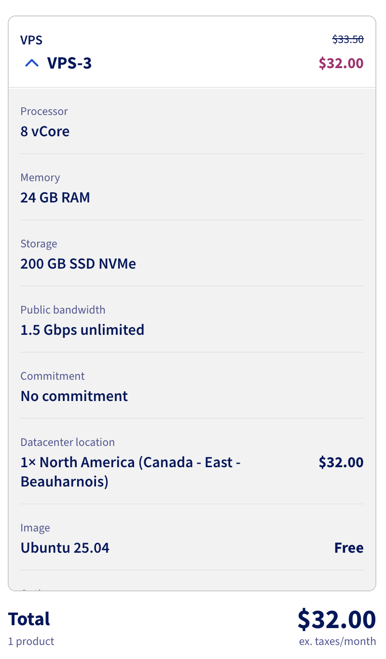The image size is (386, 659).
Task: Click the struck-through $33.50 original price
Action: coord(347,40)
